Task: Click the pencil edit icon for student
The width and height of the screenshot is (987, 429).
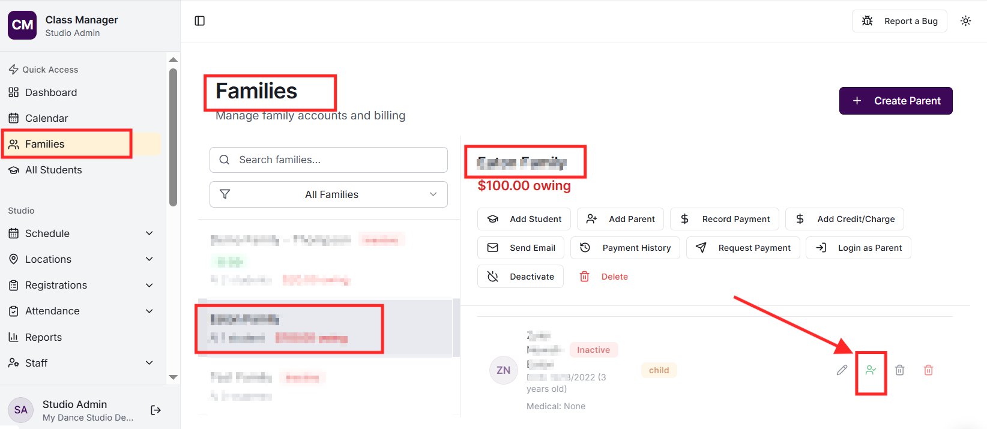Action: [842, 370]
